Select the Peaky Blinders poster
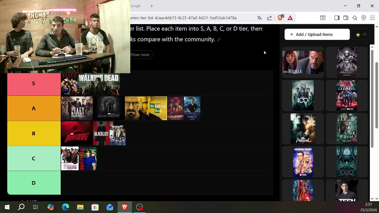Viewport: 379px width, 213px height. pos(77,108)
